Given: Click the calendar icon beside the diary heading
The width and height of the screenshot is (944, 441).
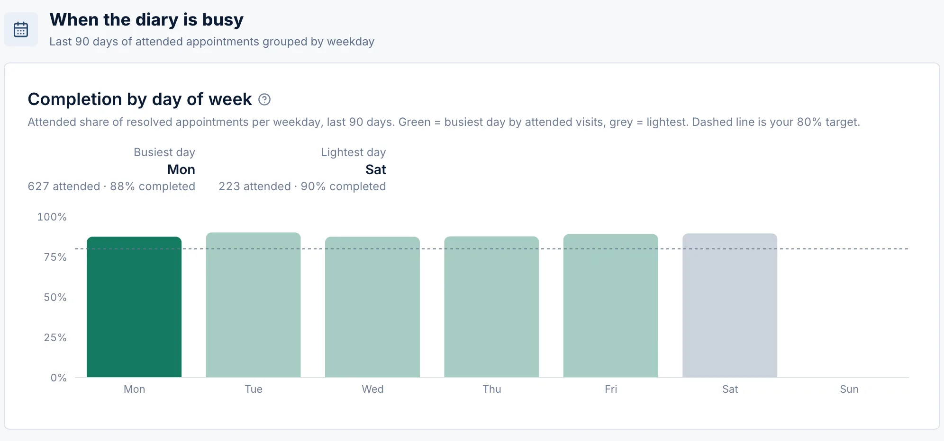Looking at the screenshot, I should click(x=21, y=29).
